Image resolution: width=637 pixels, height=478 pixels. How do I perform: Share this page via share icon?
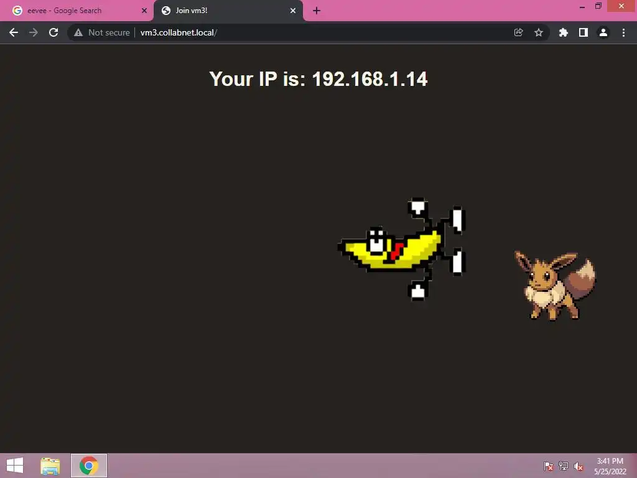point(518,32)
